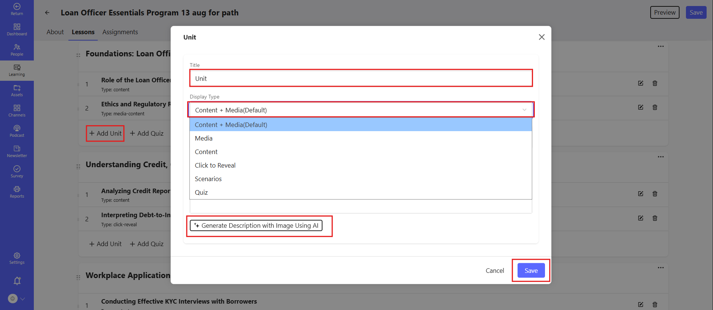Click Add Unit under Foundations lesson

tap(105, 133)
